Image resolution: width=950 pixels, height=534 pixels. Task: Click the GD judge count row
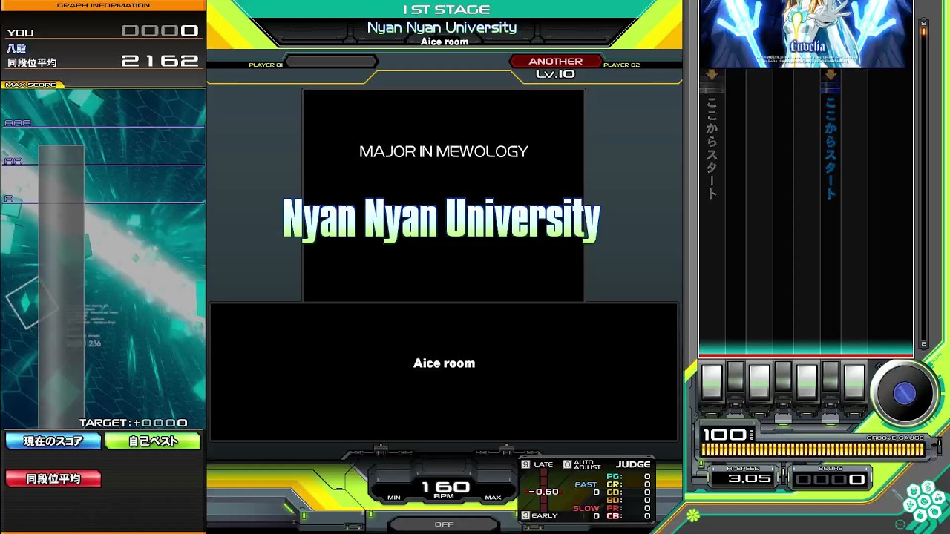click(x=628, y=492)
